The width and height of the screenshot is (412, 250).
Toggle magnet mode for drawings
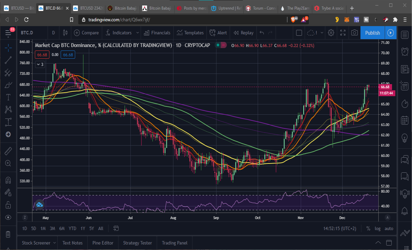coord(8,180)
